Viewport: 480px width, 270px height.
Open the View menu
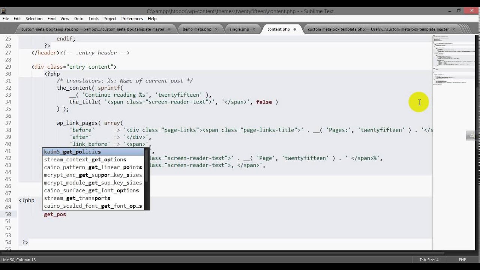coord(65,18)
